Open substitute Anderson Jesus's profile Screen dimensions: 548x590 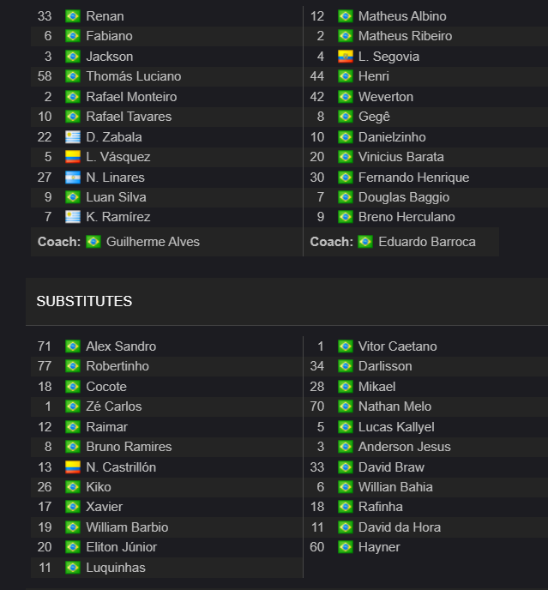(404, 447)
